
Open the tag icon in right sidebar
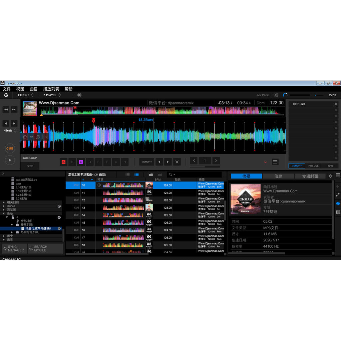click(338, 186)
